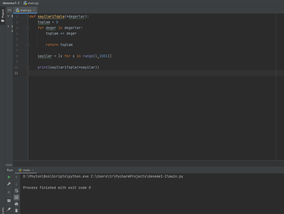Open run configuration settings wrench icon
The image size is (284, 214).
[9, 184]
